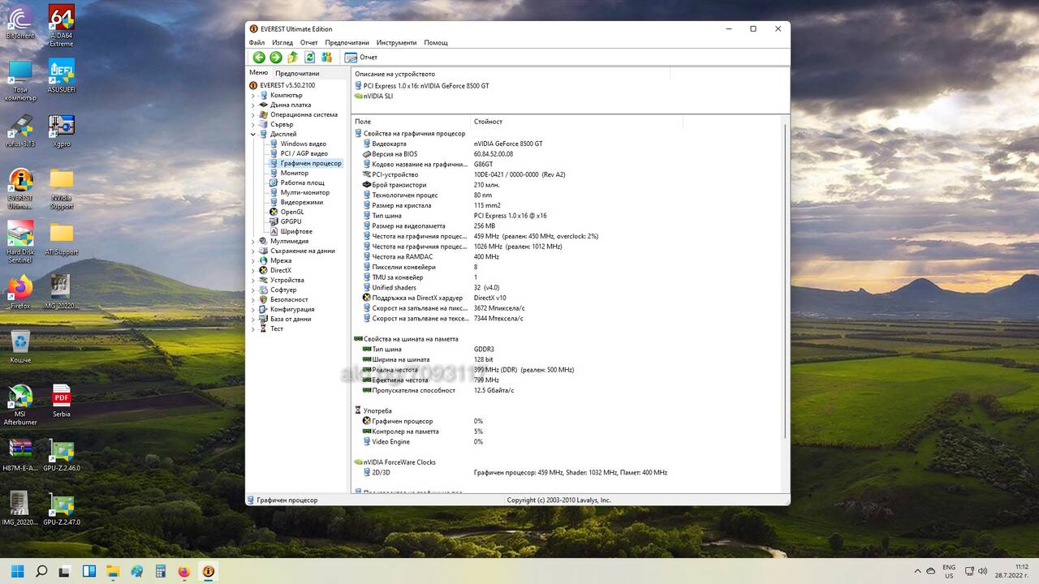Select Конфигурация in the tree
This screenshot has width=1039, height=584.
(x=292, y=309)
